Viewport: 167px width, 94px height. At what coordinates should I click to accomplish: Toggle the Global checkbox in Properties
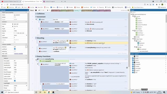15,17
